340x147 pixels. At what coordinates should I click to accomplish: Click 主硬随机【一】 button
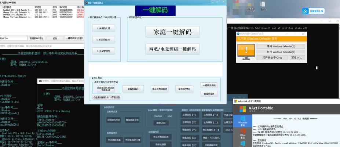pos(190,115)
